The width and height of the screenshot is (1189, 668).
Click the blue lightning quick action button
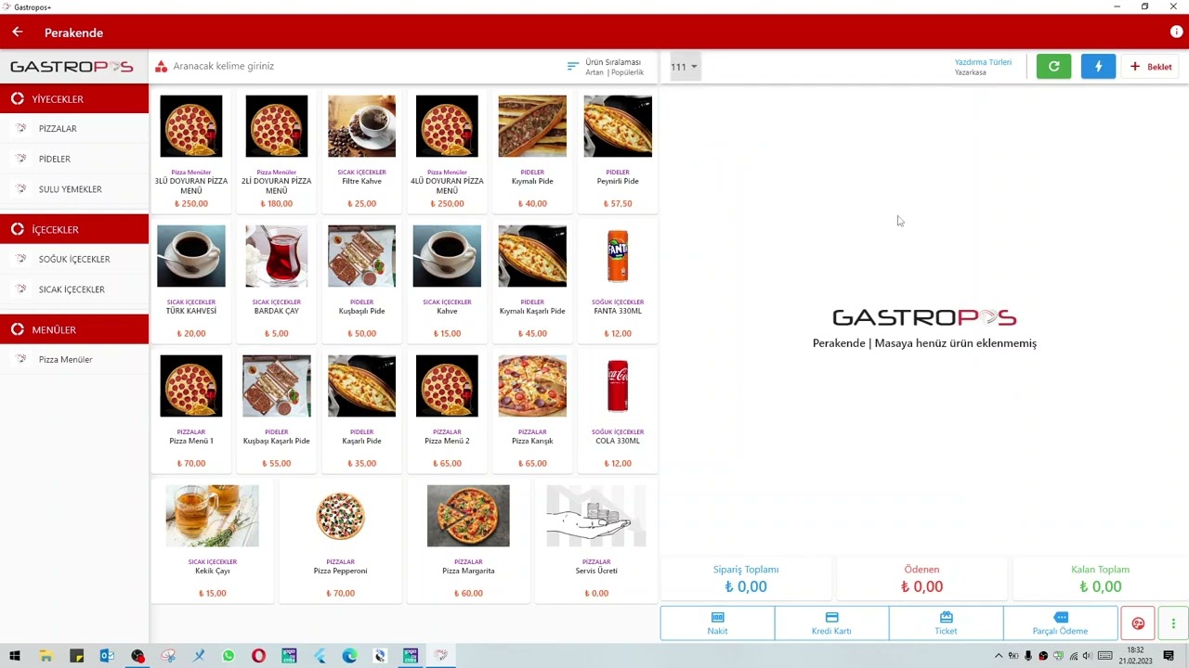[1098, 66]
